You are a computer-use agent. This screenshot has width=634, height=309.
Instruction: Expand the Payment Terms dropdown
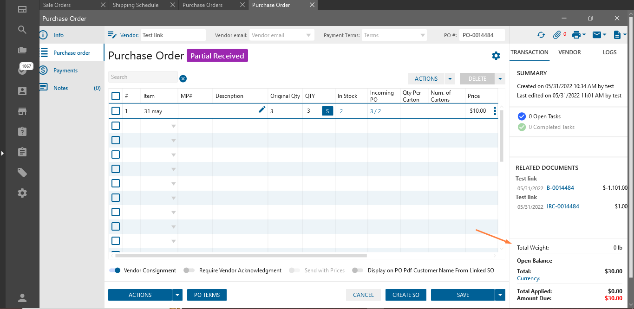click(422, 35)
